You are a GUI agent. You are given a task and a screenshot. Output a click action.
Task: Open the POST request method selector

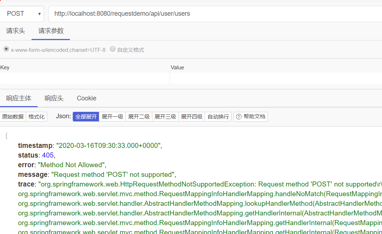click(22, 14)
